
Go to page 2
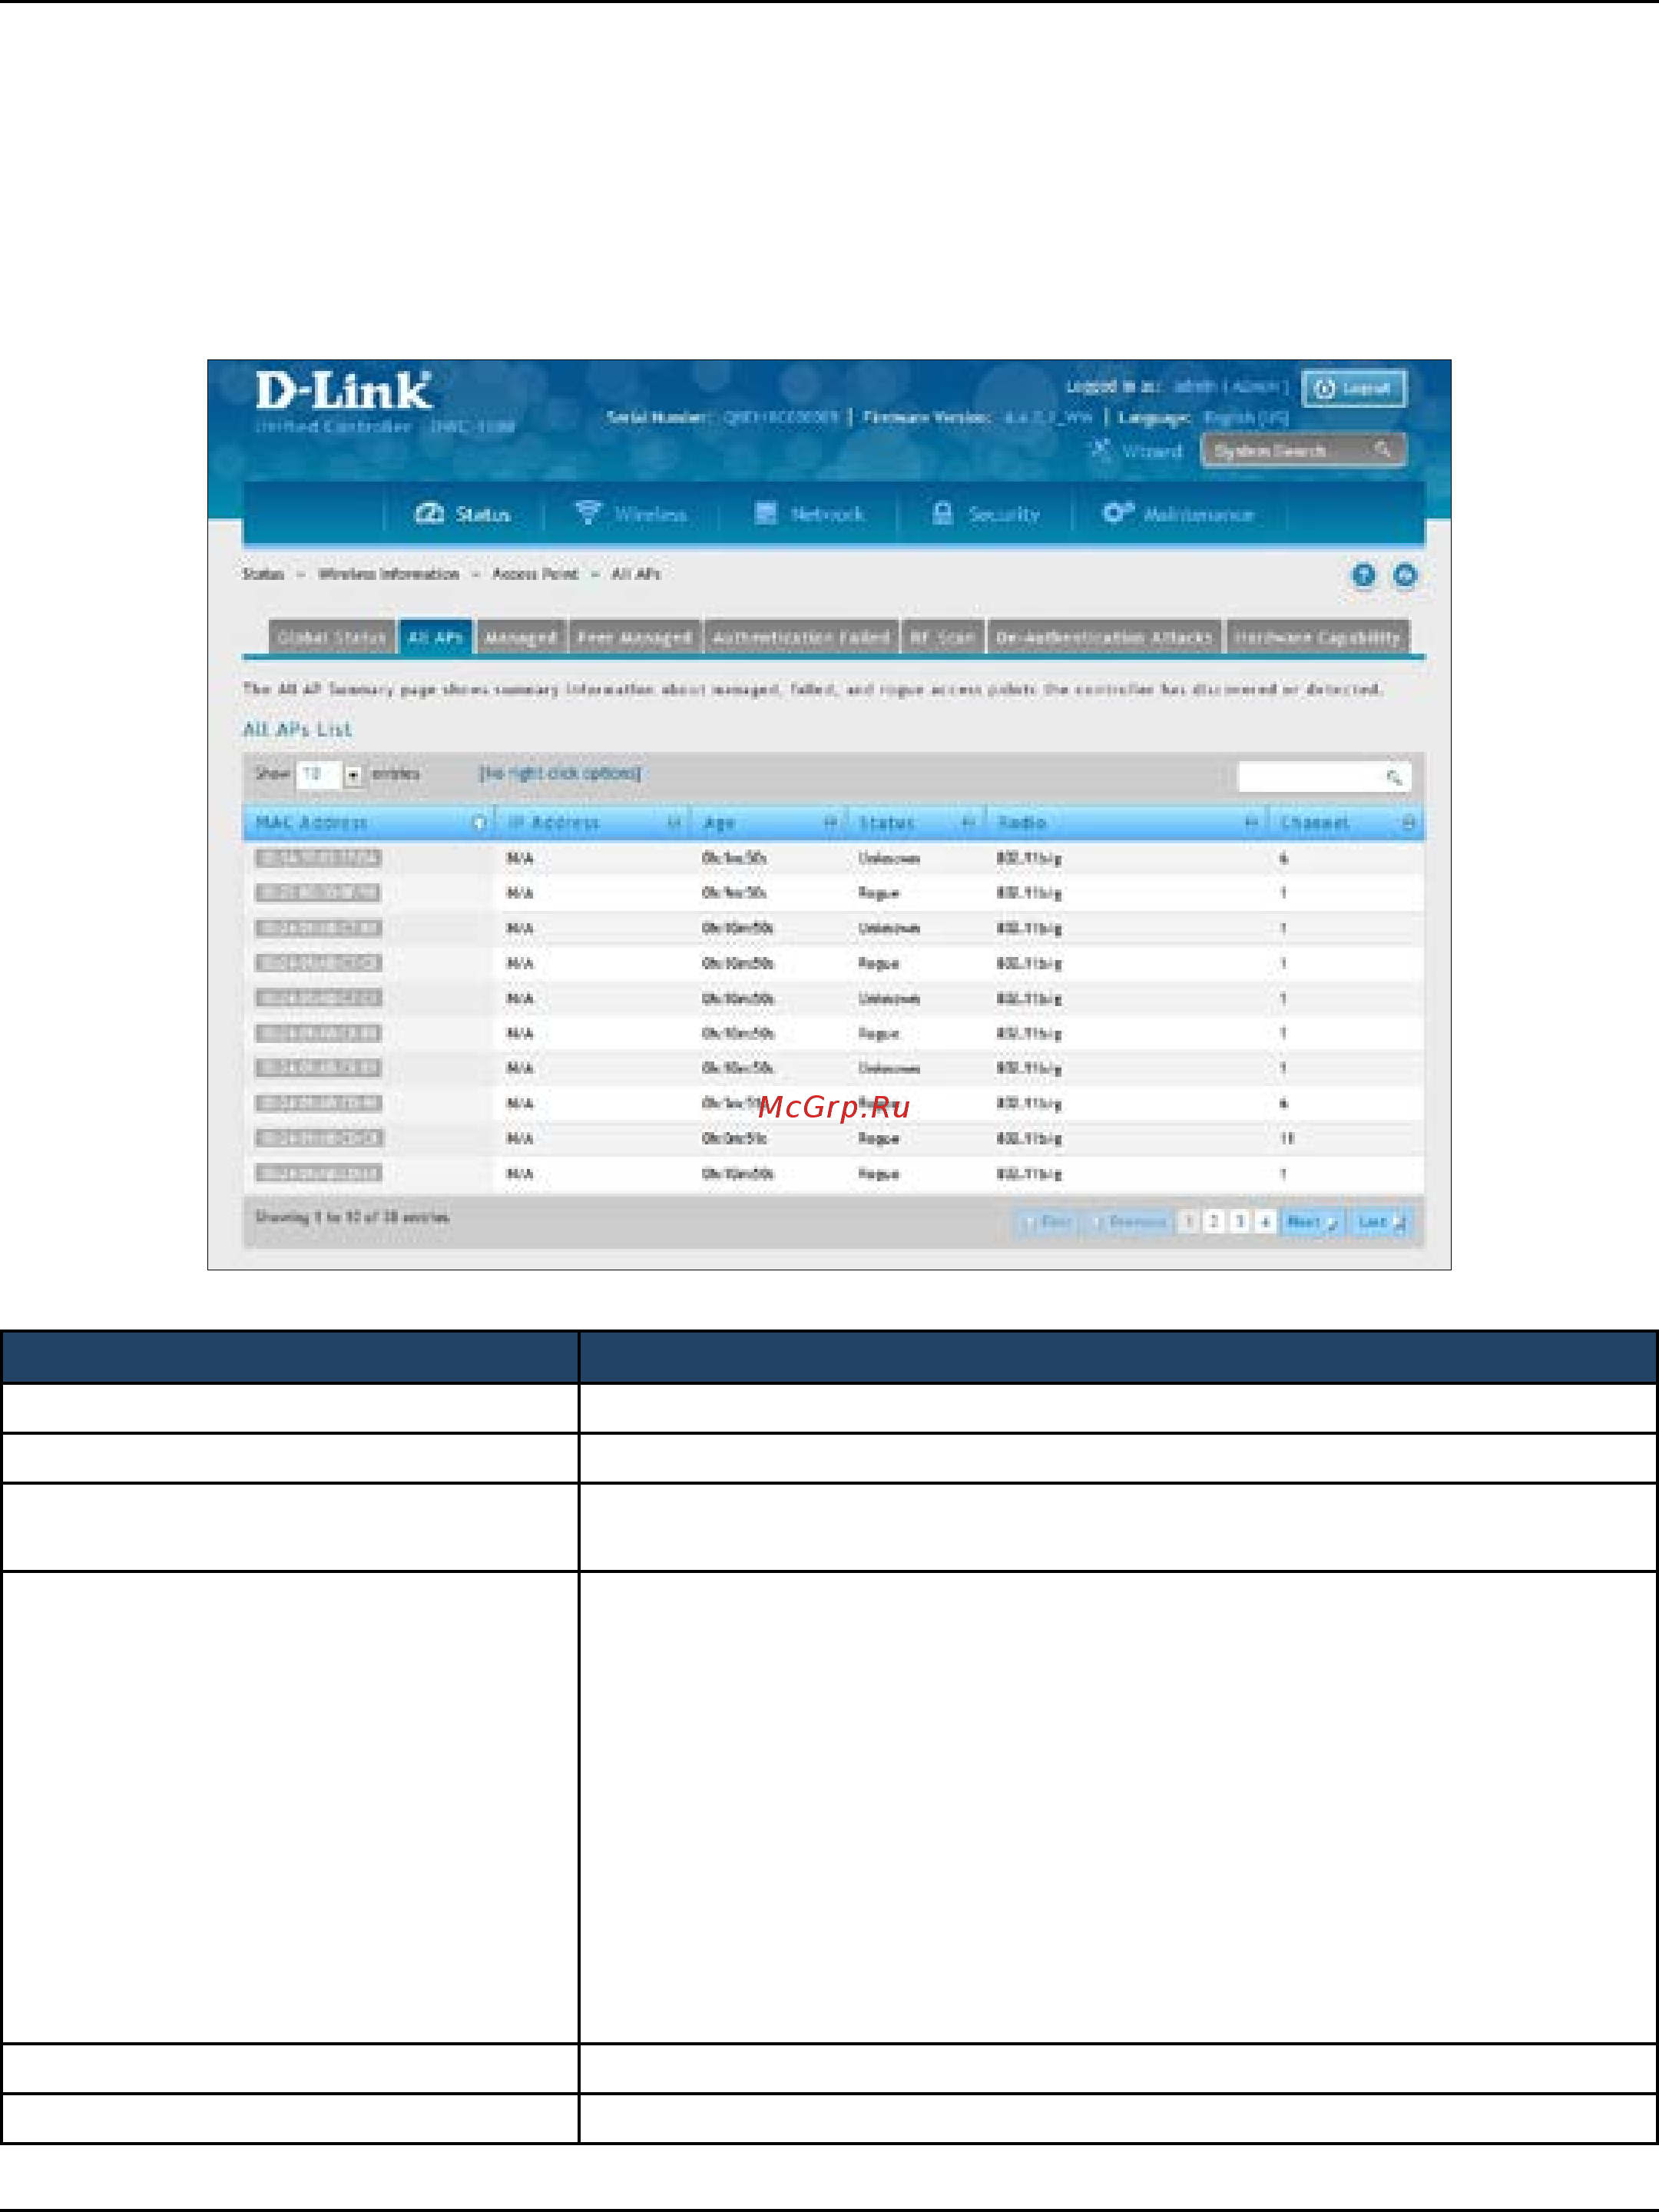click(x=1214, y=1222)
